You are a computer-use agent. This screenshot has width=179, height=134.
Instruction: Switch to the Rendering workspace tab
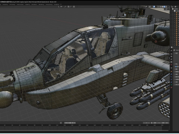[41, 4]
